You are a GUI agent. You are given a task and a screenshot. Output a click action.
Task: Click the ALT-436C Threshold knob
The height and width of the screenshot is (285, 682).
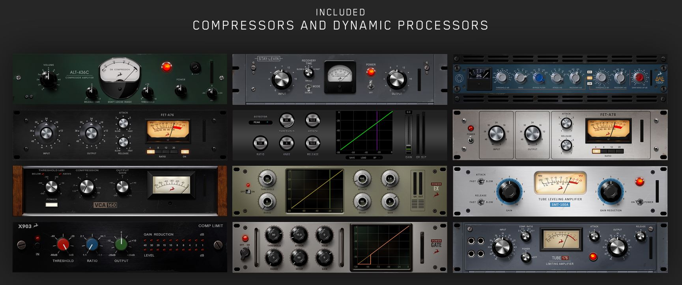pos(147,93)
